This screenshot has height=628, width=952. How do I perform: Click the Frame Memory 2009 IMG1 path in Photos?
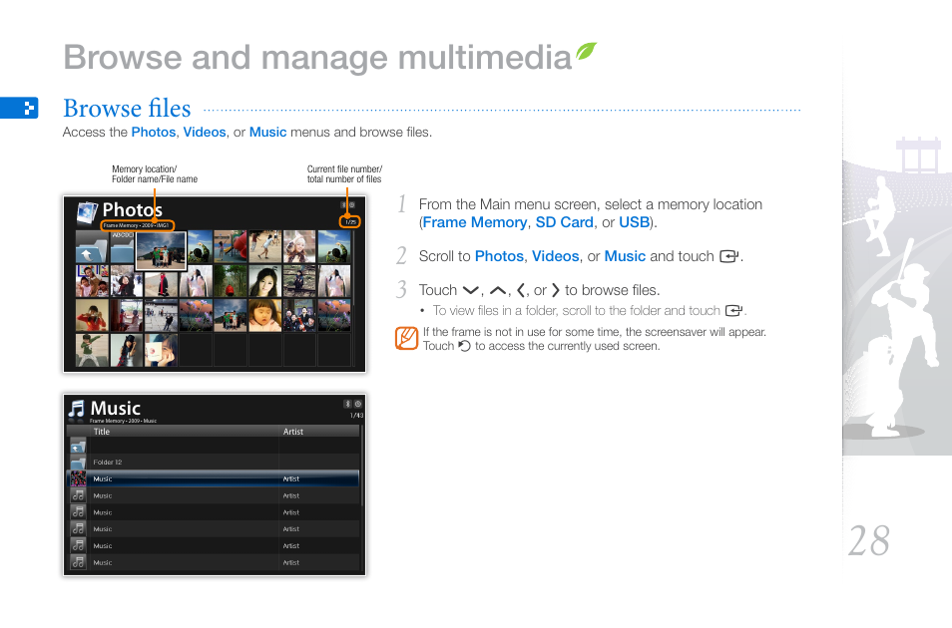point(138,225)
